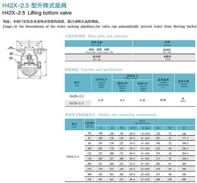This screenshot has width=197, height=183.
Task: Click the 350 nominal diameter row label
Action: click(89, 179)
